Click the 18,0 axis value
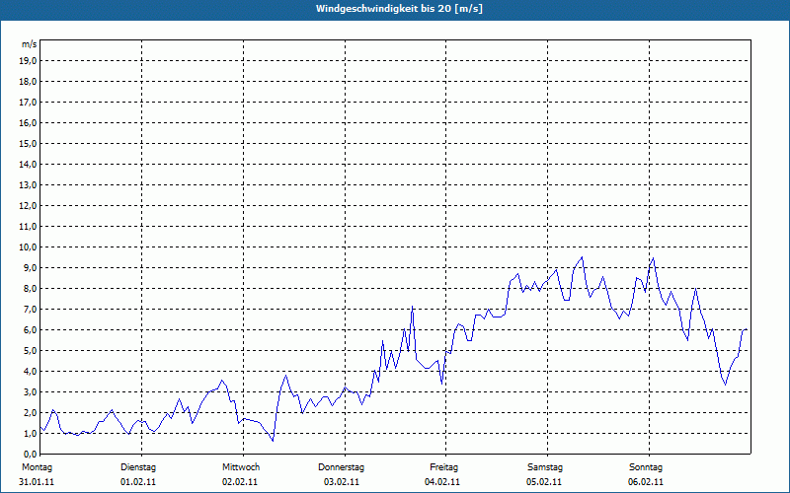This screenshot has width=790, height=493. pyautogui.click(x=28, y=82)
